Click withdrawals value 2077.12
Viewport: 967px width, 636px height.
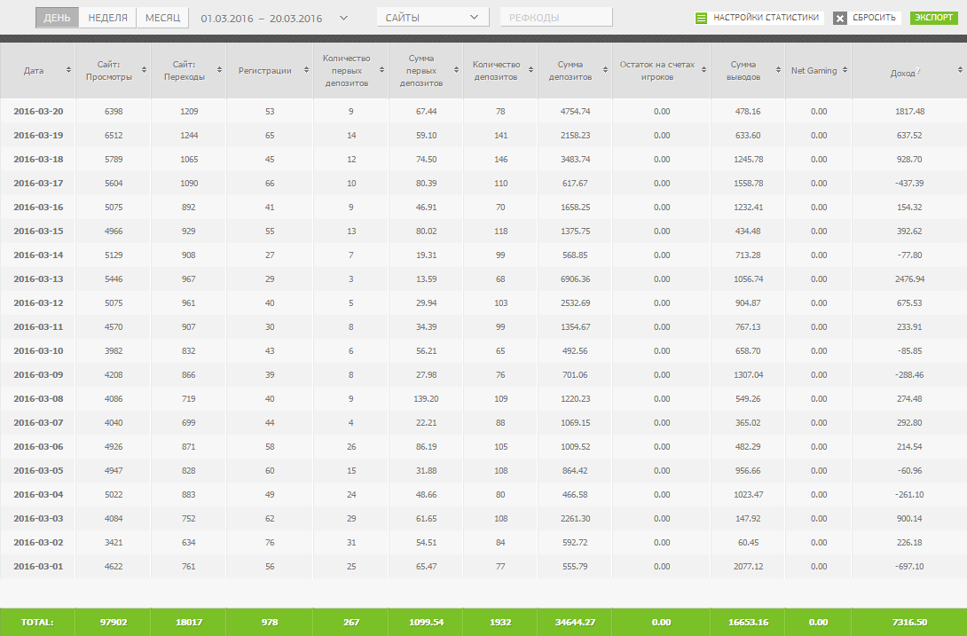pos(748,566)
